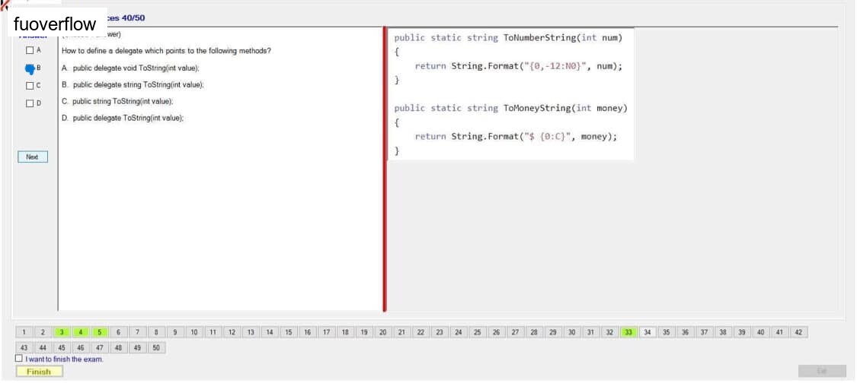Navigate to question 43
This screenshot has width=857, height=383.
[24, 347]
